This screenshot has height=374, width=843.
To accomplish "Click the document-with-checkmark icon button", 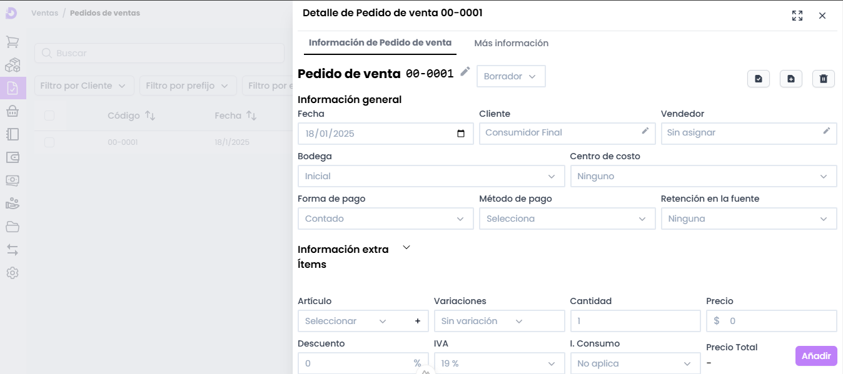I will pos(758,79).
